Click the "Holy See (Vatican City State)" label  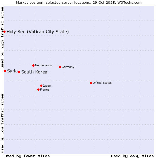point(38,32)
